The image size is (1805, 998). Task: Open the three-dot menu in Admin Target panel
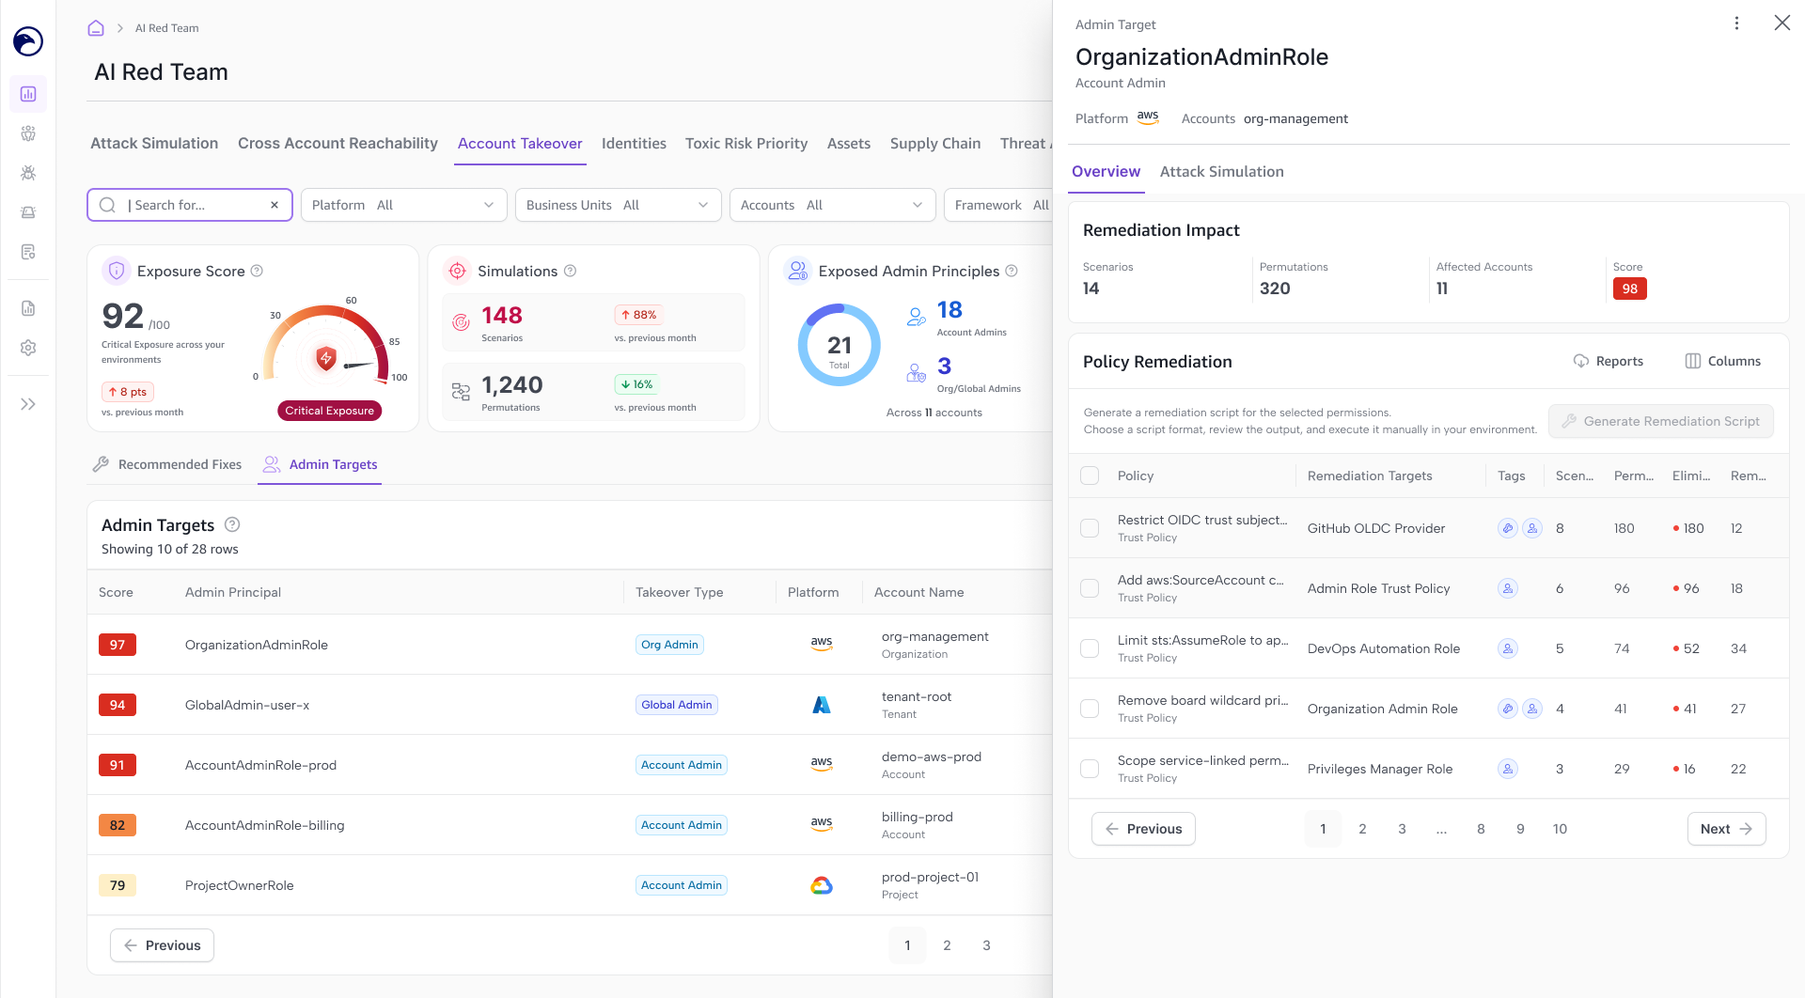pyautogui.click(x=1736, y=23)
